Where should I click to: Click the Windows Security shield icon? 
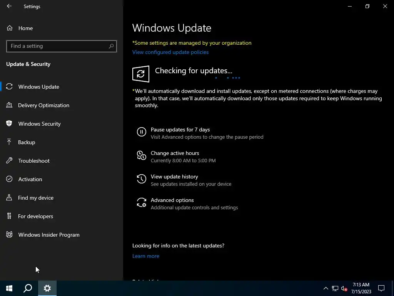click(x=9, y=123)
